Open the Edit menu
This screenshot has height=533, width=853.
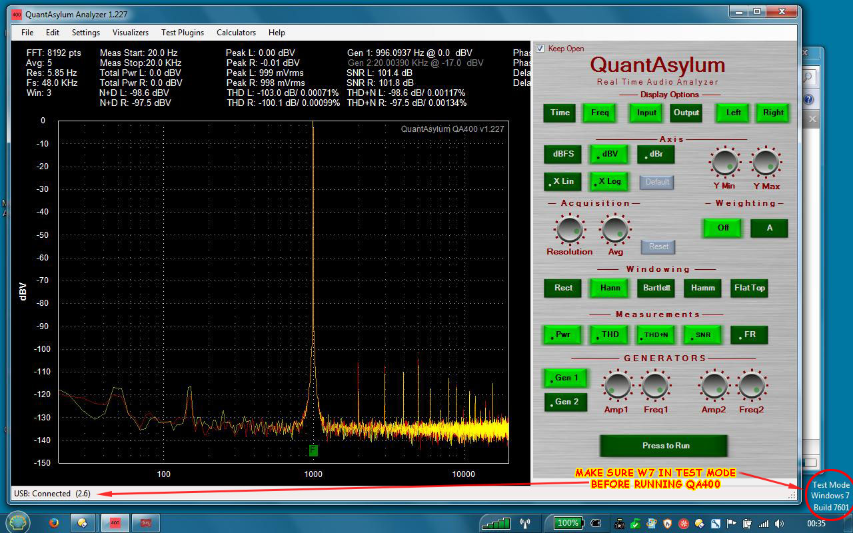coord(53,32)
